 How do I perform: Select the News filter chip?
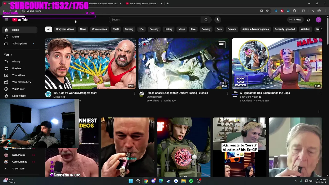(83, 29)
